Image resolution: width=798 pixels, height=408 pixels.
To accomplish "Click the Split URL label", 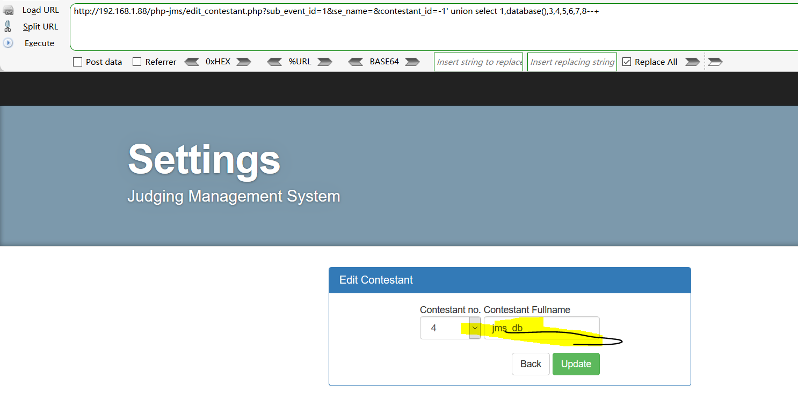I will 40,27.
